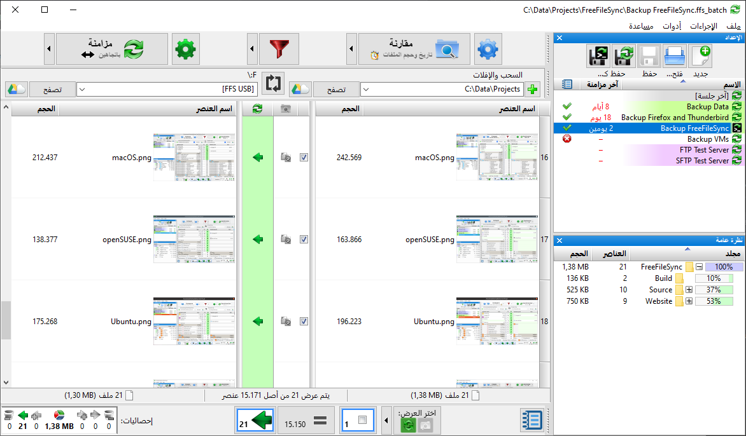Close the الإعداد configuration panel
Screen dimensions: 746x436
559,37
